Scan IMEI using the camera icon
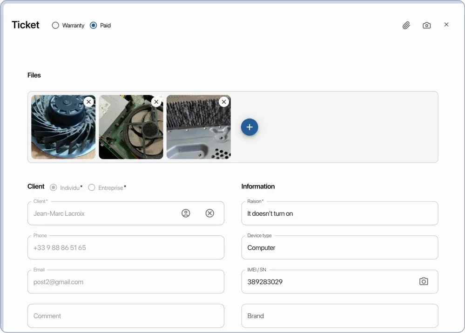 click(424, 281)
